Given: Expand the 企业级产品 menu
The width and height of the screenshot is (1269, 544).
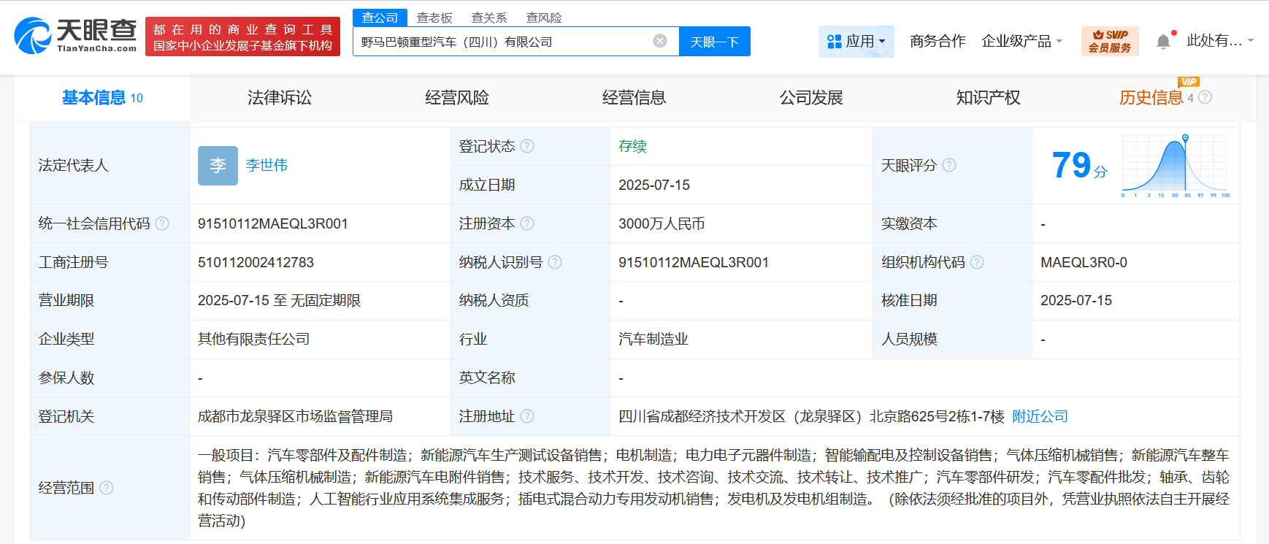Looking at the screenshot, I should point(1021,42).
